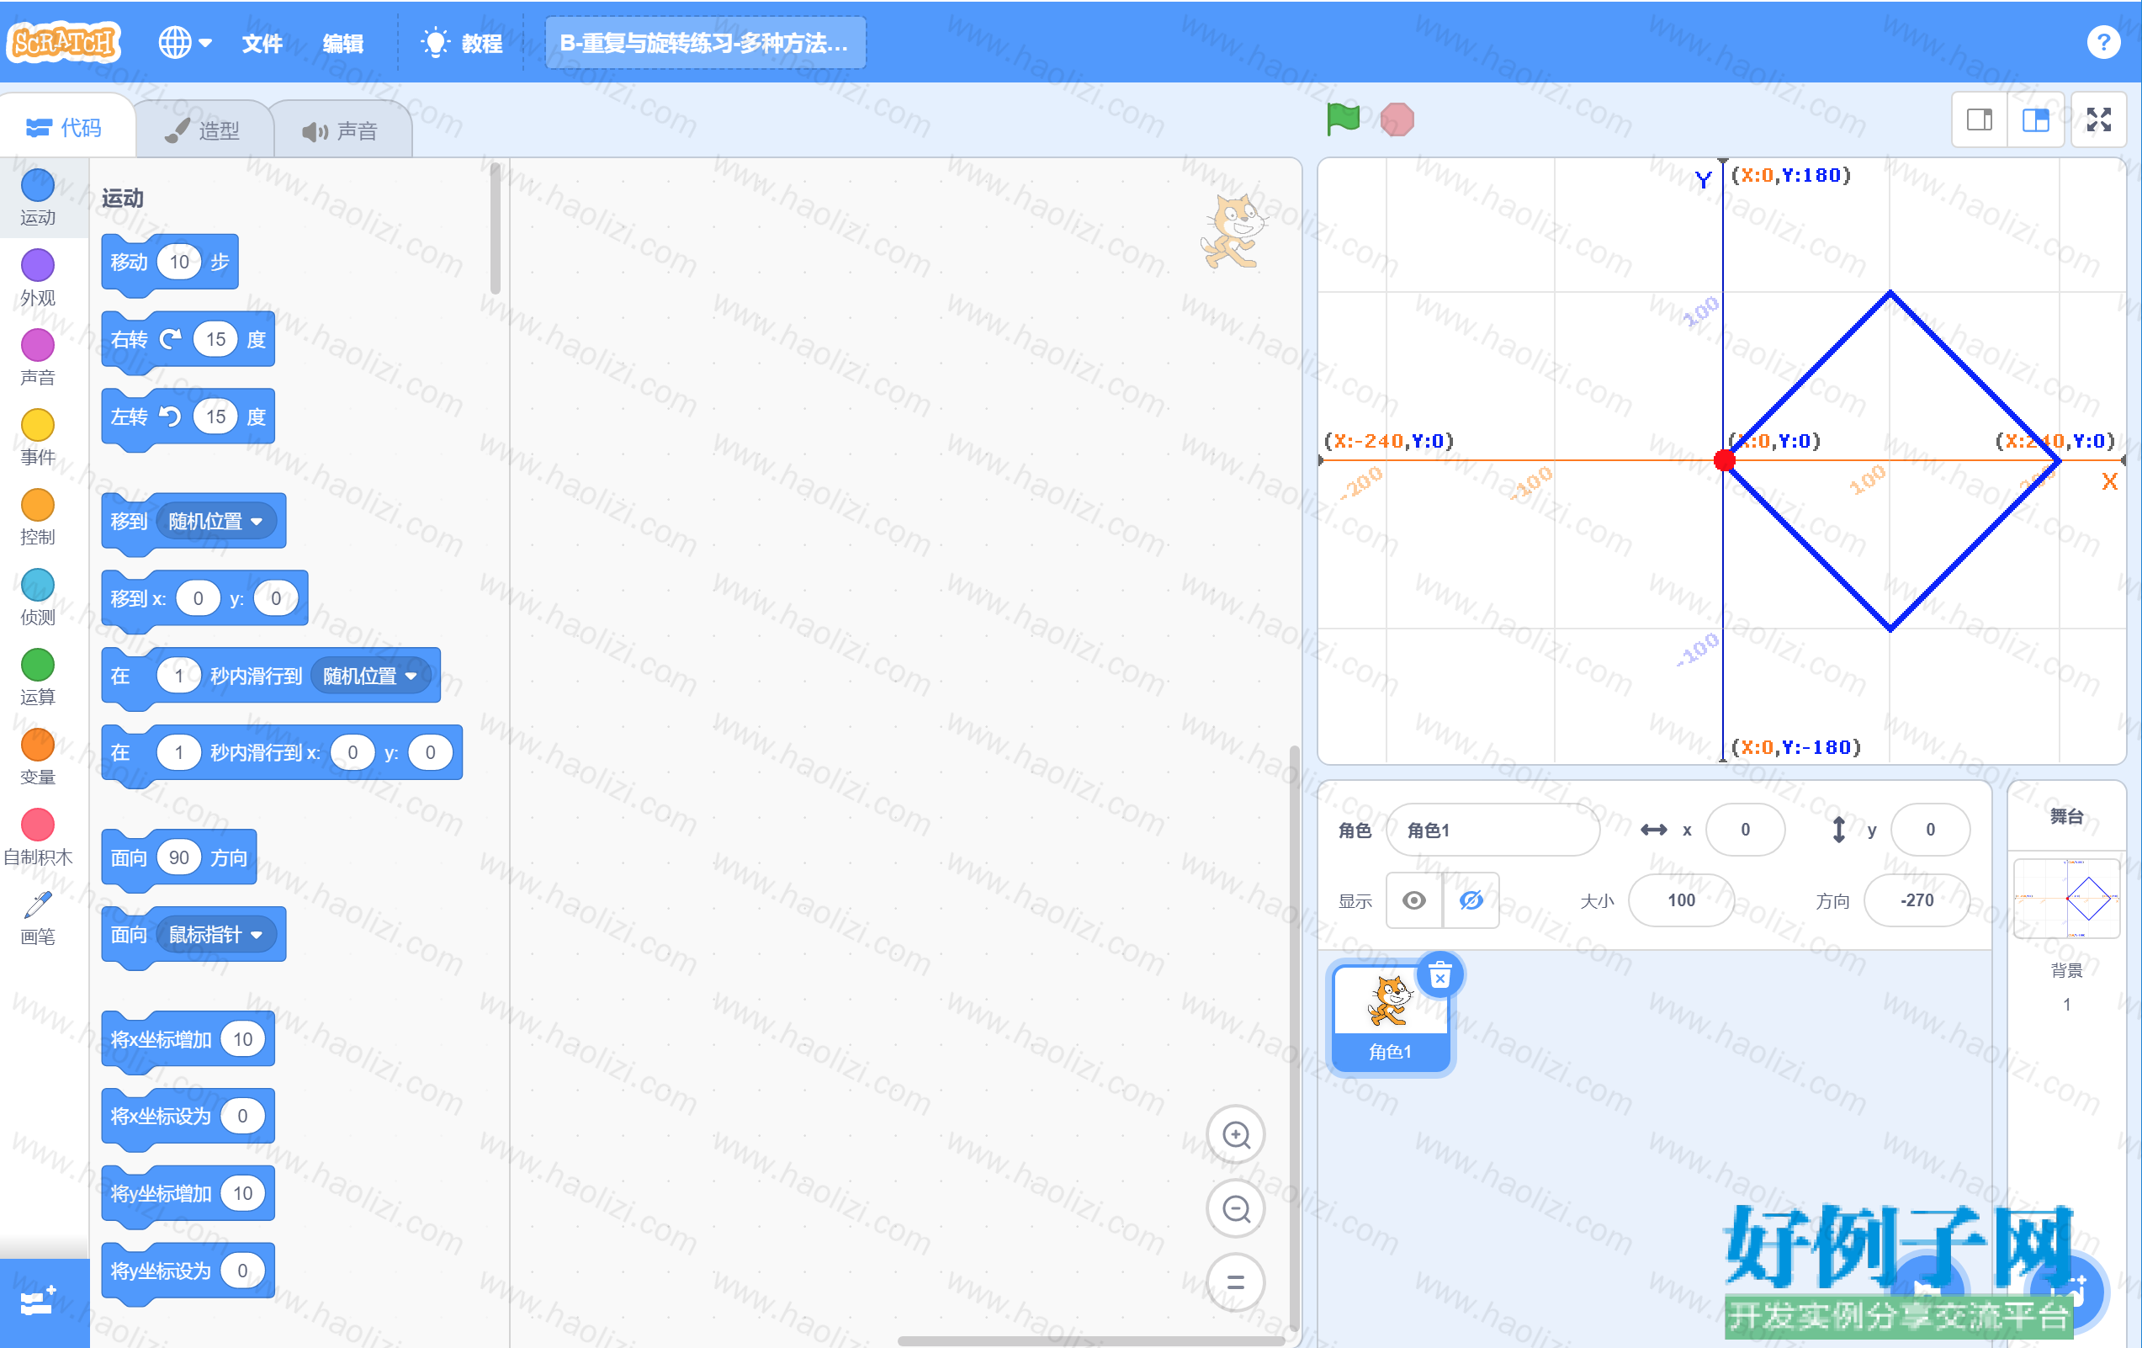The width and height of the screenshot is (2142, 1348).
Task: Click the workspace vertical scrollbar
Action: pyautogui.click(x=1294, y=1038)
